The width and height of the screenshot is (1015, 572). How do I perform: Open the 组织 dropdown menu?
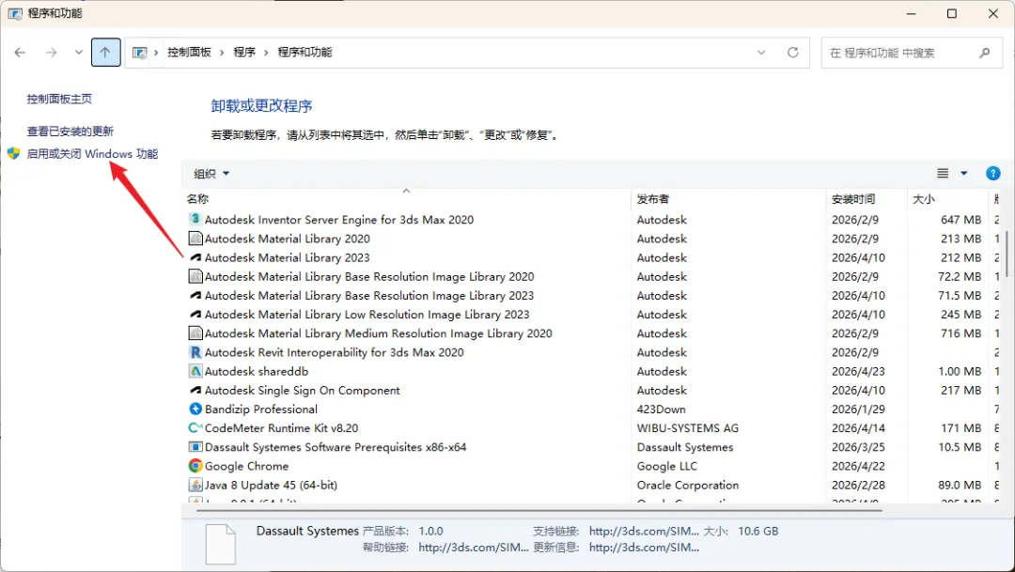tap(211, 174)
